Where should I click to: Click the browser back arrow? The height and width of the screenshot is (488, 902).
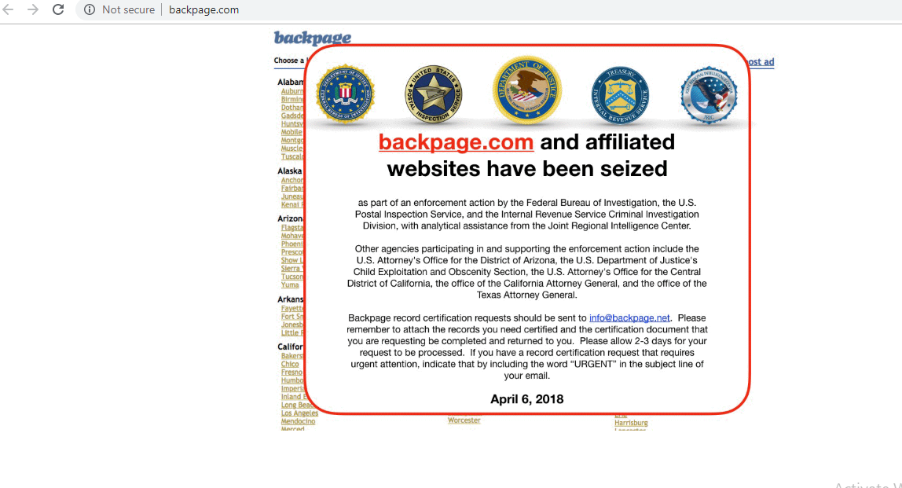pos(8,9)
